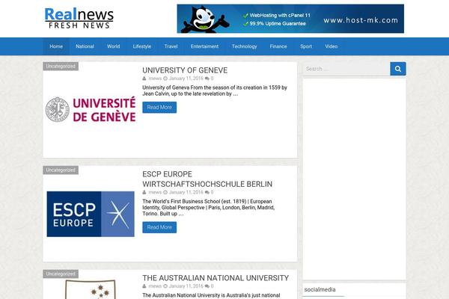Image resolution: width=449 pixels, height=299 pixels.
Task: Open the Finance section
Action: coord(278,46)
